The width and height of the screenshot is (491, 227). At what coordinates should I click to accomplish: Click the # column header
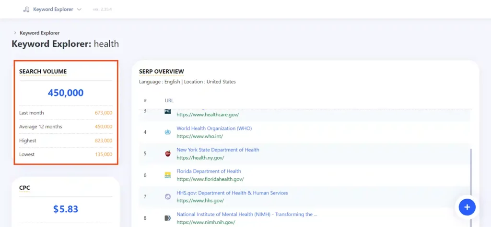click(145, 100)
